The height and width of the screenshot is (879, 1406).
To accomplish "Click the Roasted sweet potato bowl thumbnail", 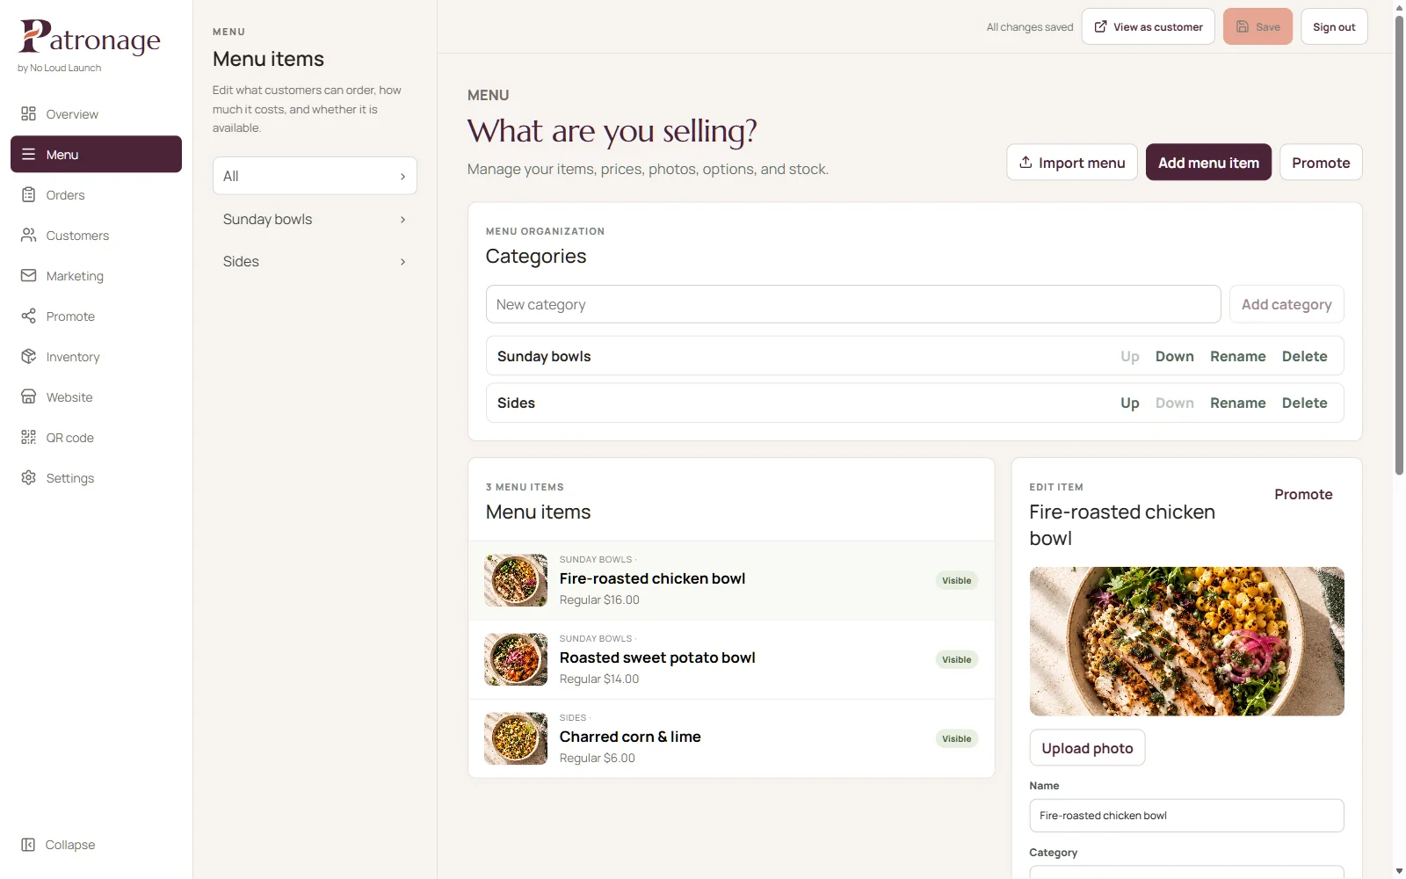I will coord(516,659).
